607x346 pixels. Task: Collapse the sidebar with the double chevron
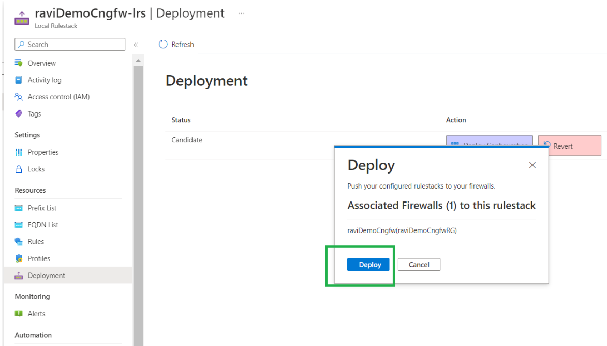(x=136, y=45)
